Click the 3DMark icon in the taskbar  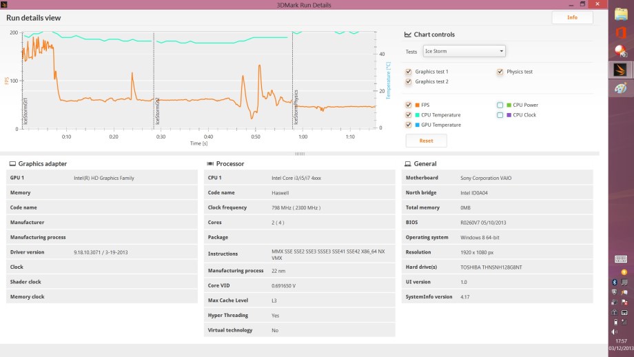[x=621, y=70]
